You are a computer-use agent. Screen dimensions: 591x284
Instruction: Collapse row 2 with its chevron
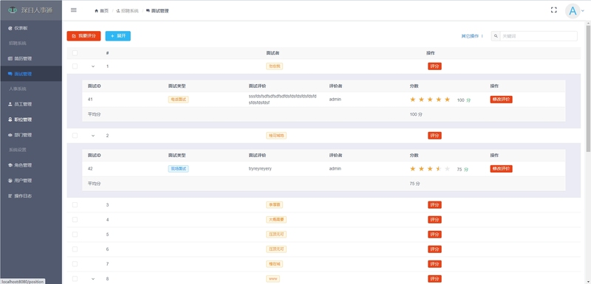pos(93,136)
